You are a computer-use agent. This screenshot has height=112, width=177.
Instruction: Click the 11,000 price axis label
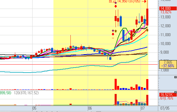[x=166, y=35]
